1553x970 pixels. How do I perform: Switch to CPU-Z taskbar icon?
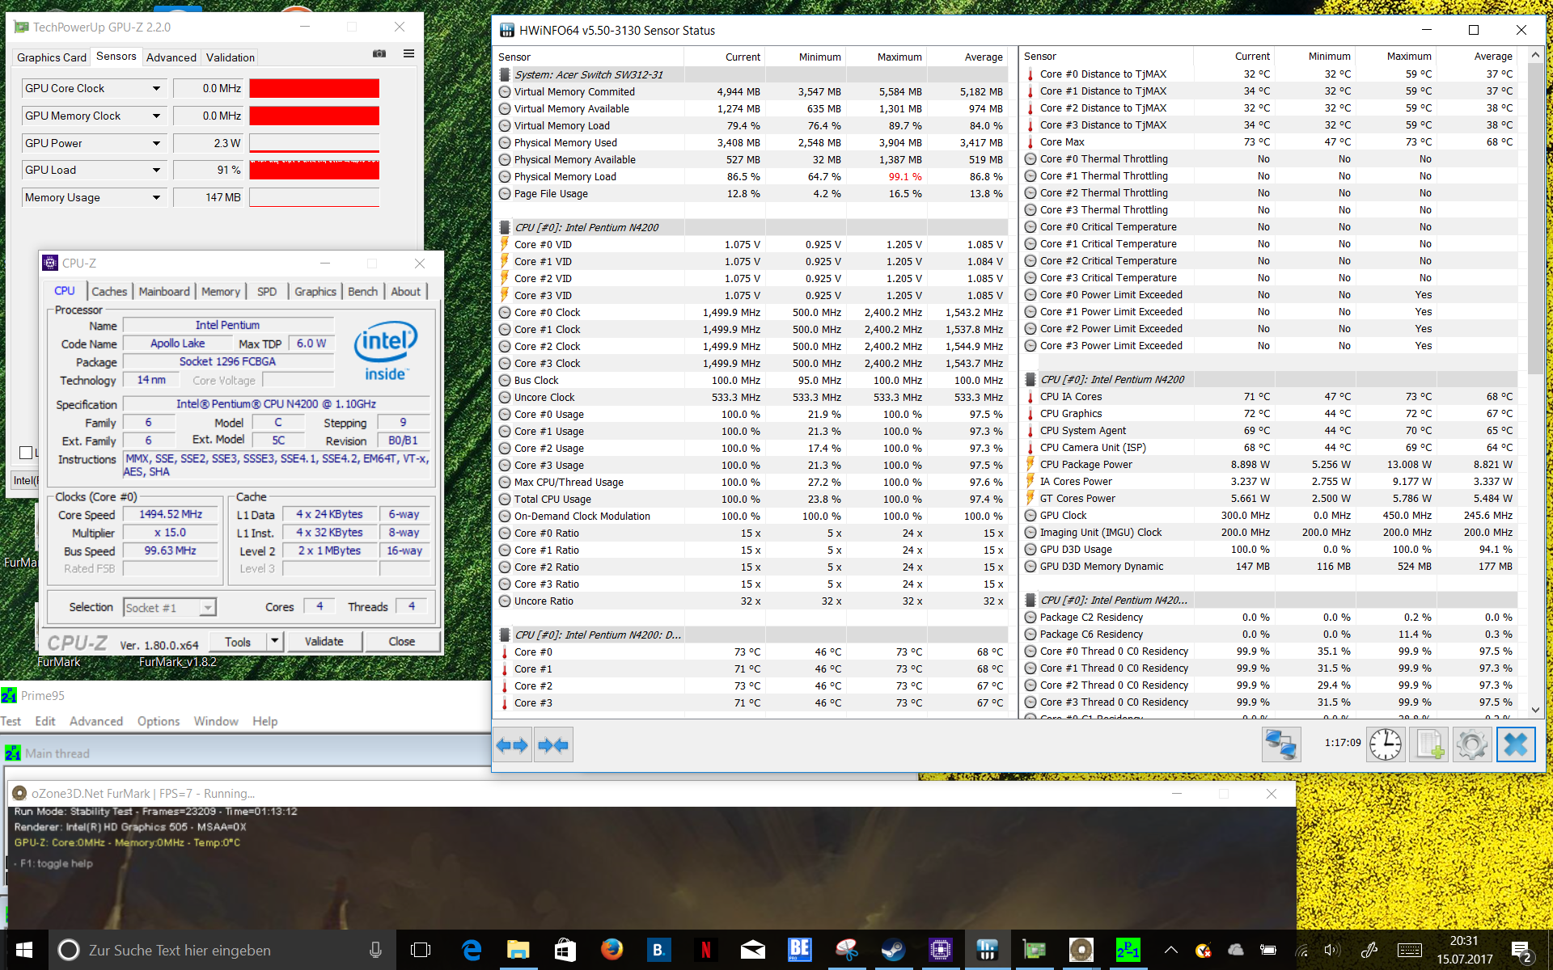940,950
